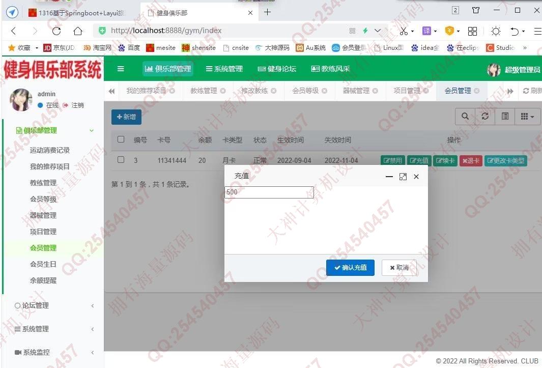Check the row checkbox for member 3
Viewport: 542px width, 368px height.
(121, 160)
